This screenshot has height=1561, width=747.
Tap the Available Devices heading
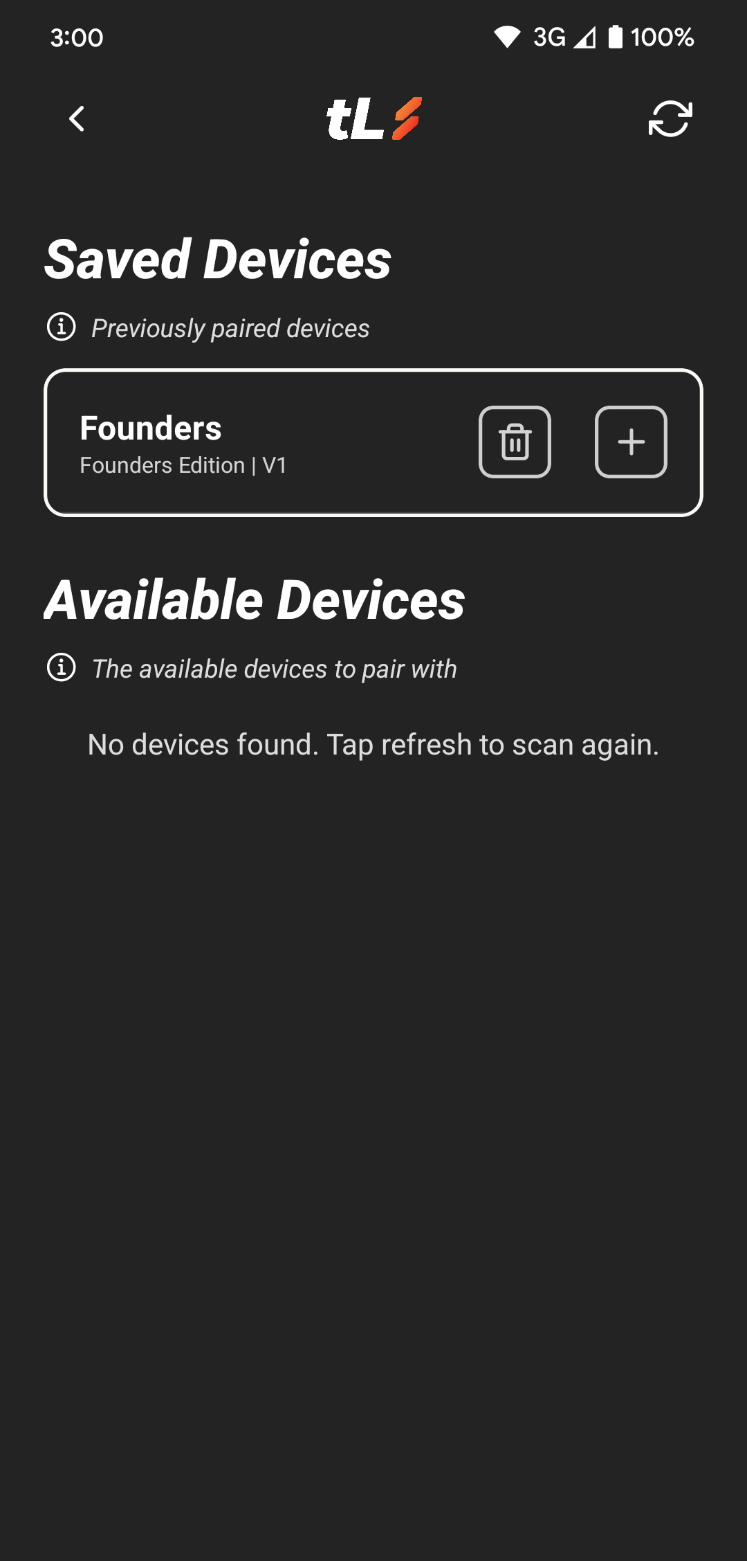(x=255, y=599)
